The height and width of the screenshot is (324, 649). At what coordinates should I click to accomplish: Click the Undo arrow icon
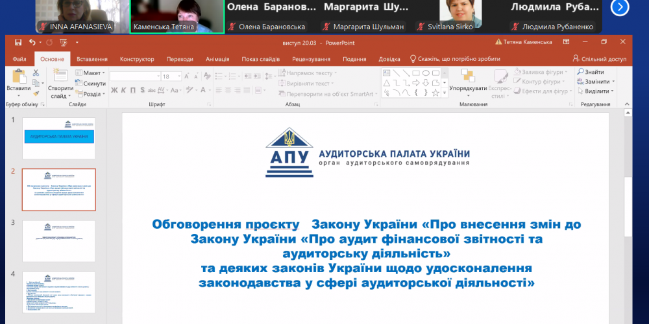pos(31,42)
